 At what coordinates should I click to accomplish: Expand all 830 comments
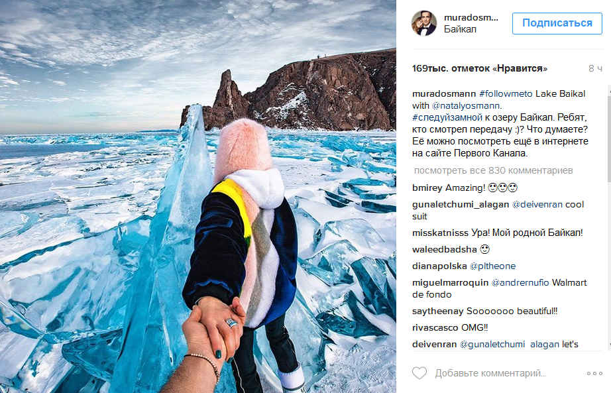point(493,170)
